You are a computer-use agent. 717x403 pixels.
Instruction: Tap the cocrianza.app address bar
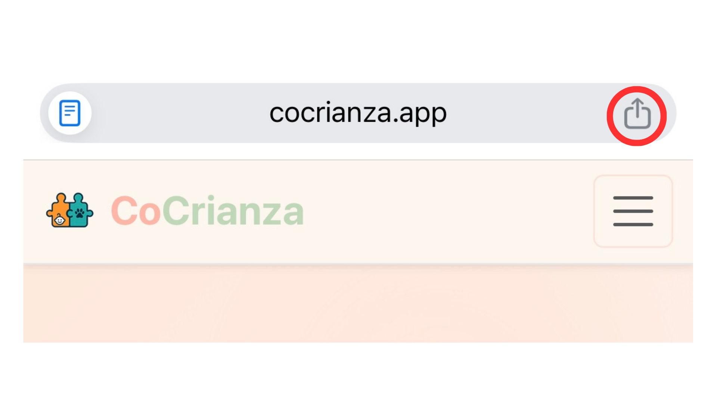click(358, 113)
